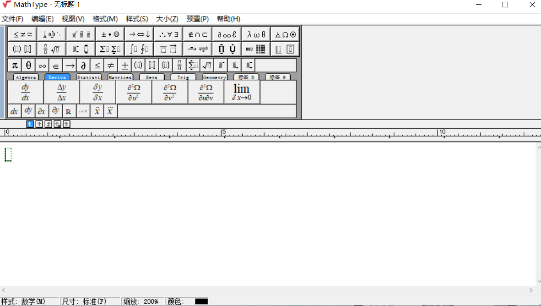The height and width of the screenshot is (306, 541).
Task: Insert square root template from small bar
Action: click(x=207, y=65)
